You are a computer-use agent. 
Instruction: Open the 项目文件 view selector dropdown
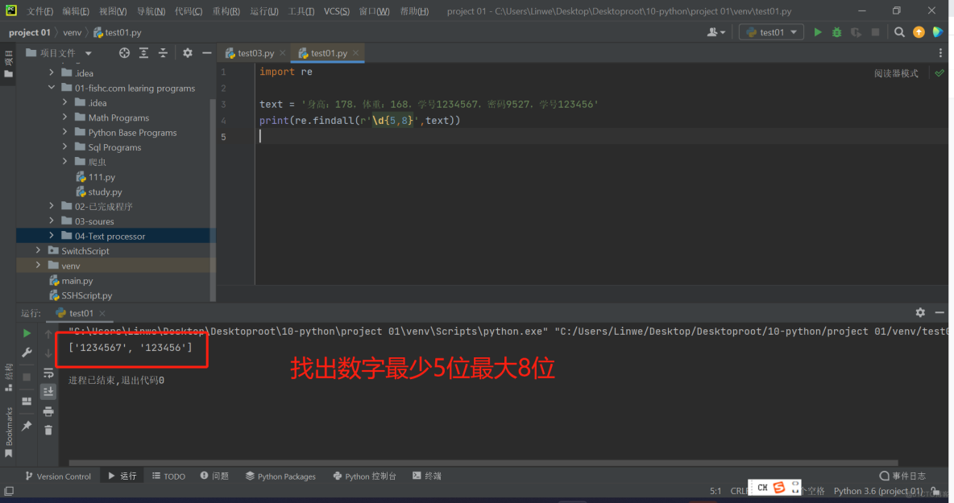click(x=59, y=53)
